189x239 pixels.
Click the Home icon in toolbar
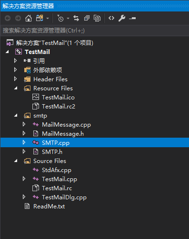(x=29, y=18)
